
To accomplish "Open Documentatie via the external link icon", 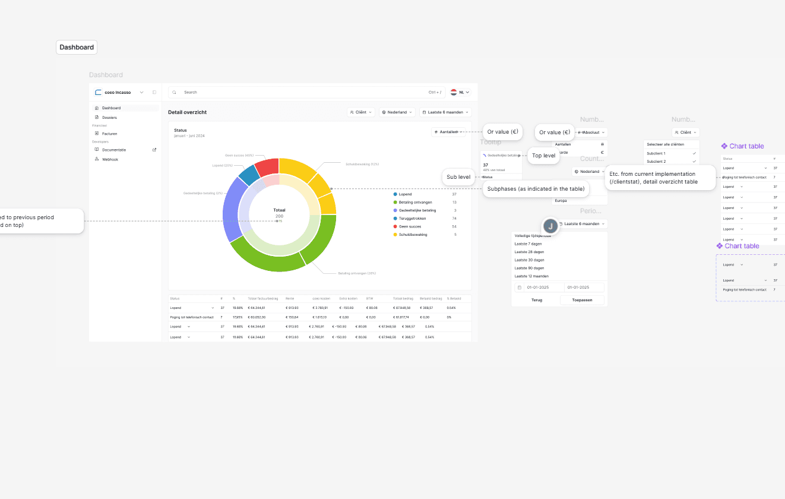I will click(x=155, y=149).
